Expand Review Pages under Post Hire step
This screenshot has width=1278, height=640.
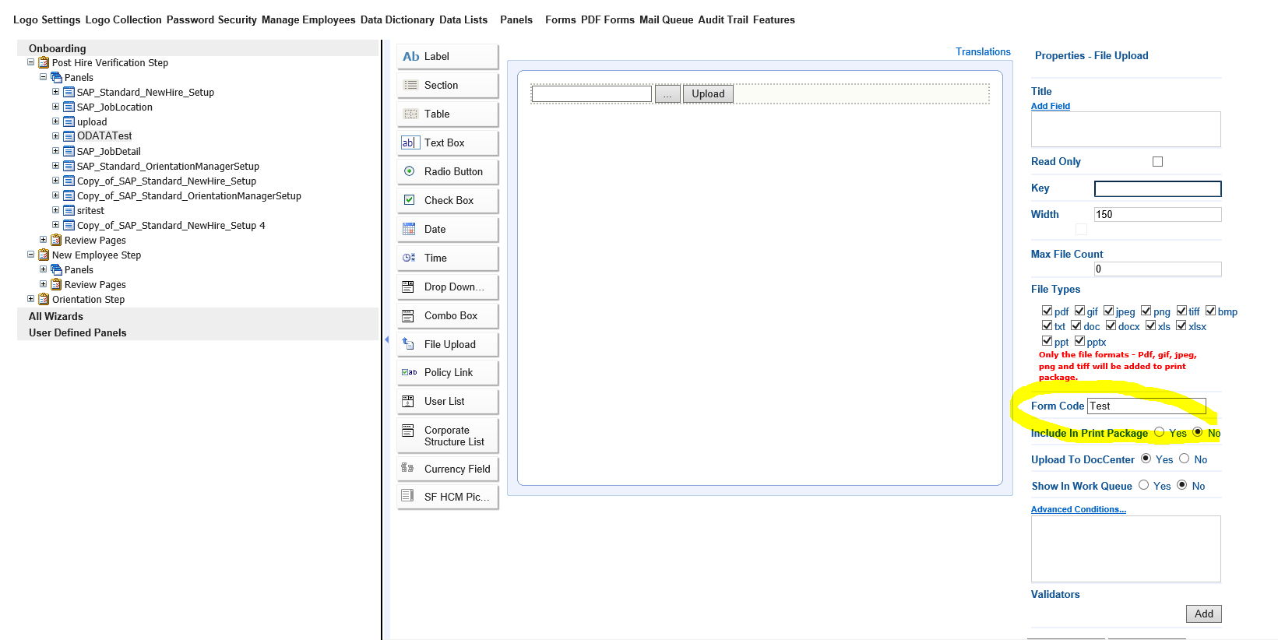(43, 240)
